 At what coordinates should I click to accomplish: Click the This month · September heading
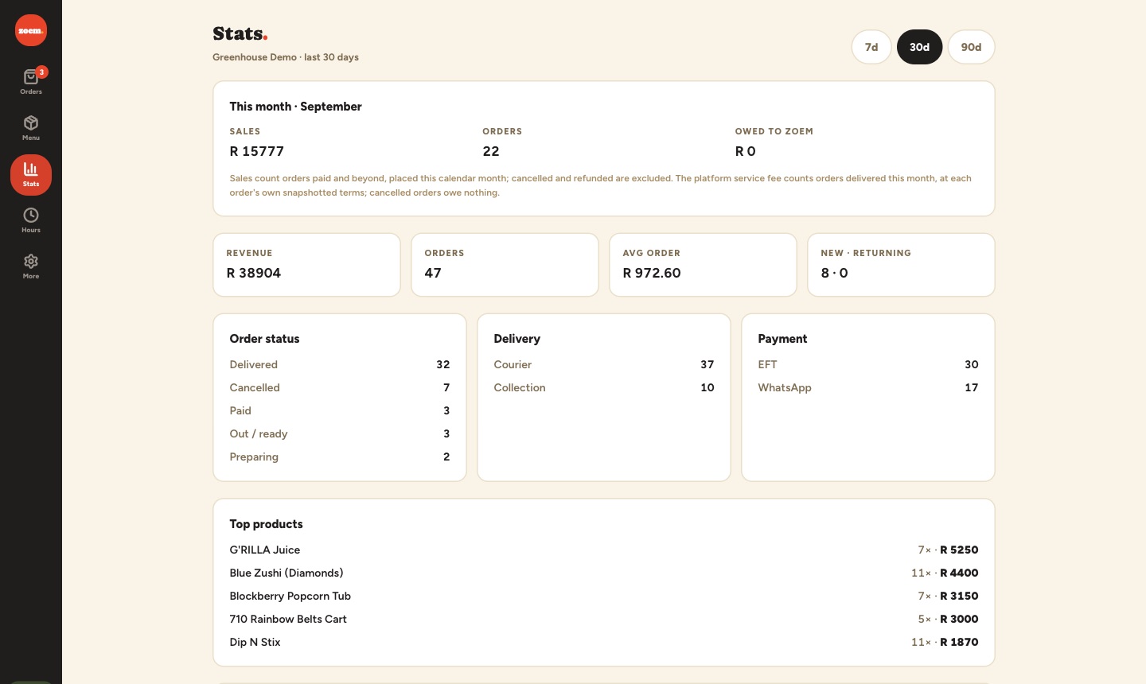pos(296,107)
